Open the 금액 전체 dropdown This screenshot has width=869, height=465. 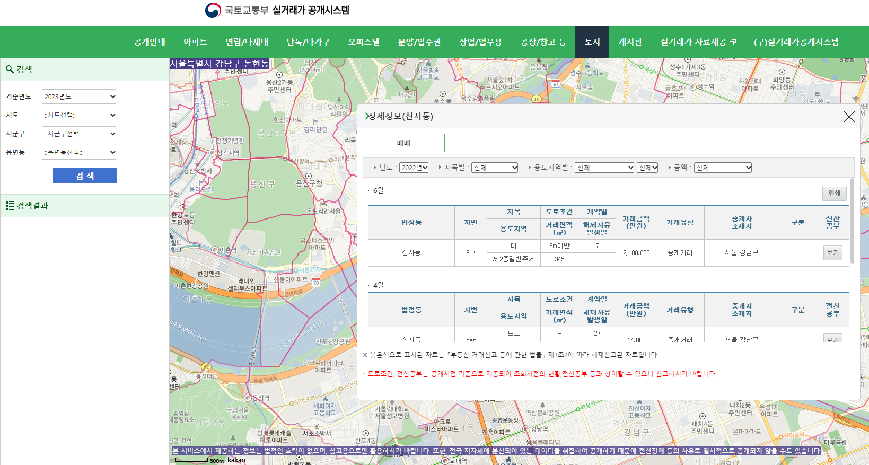[x=723, y=168]
